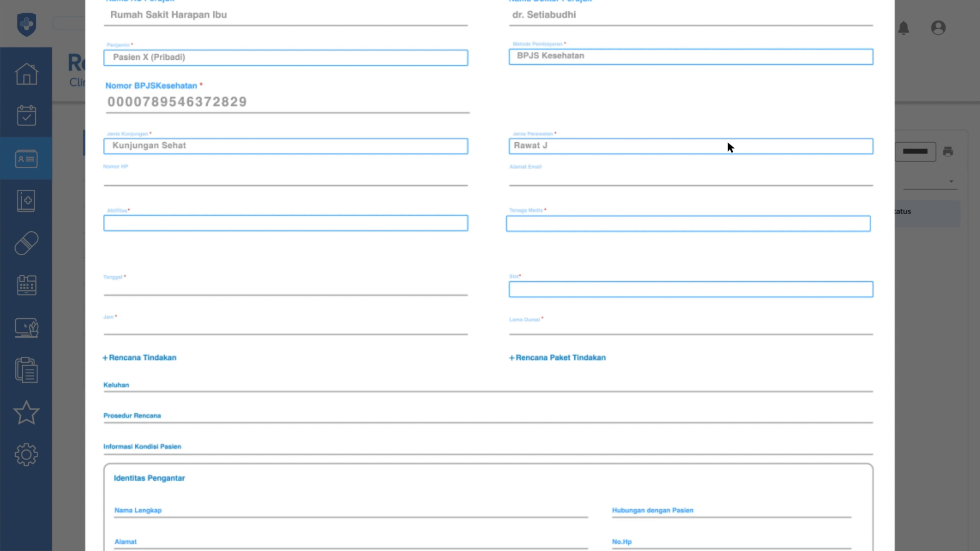Click the + Rencana Tindakan link

tap(140, 357)
